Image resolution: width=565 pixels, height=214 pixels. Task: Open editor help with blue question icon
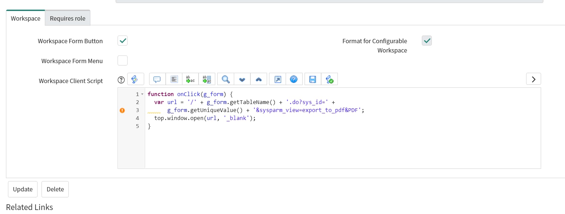pyautogui.click(x=294, y=79)
